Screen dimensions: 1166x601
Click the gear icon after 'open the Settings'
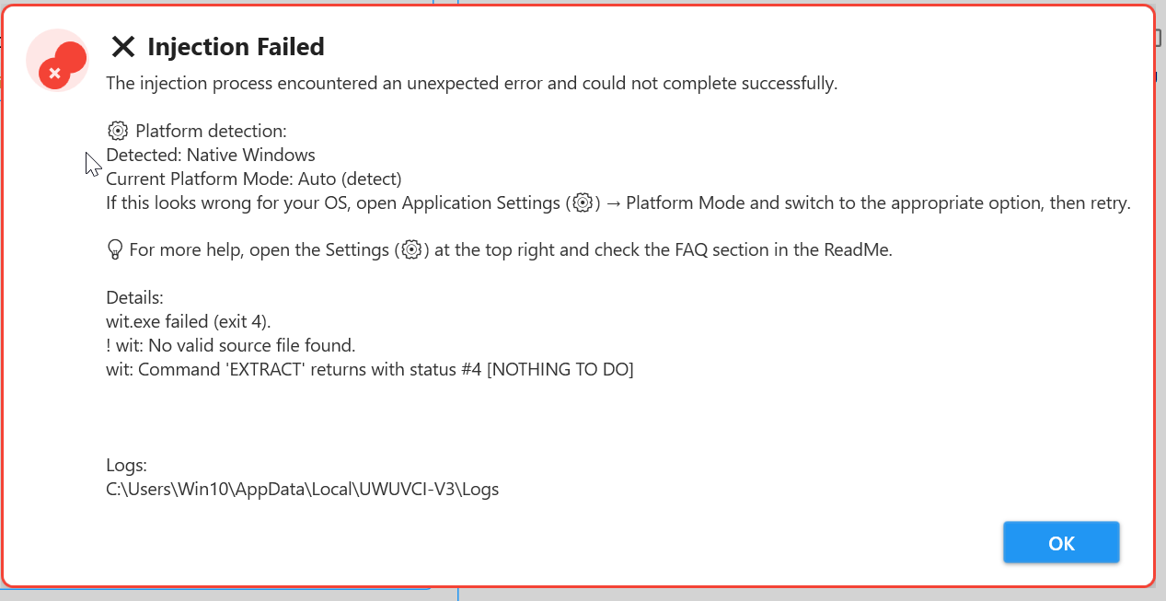(x=411, y=249)
